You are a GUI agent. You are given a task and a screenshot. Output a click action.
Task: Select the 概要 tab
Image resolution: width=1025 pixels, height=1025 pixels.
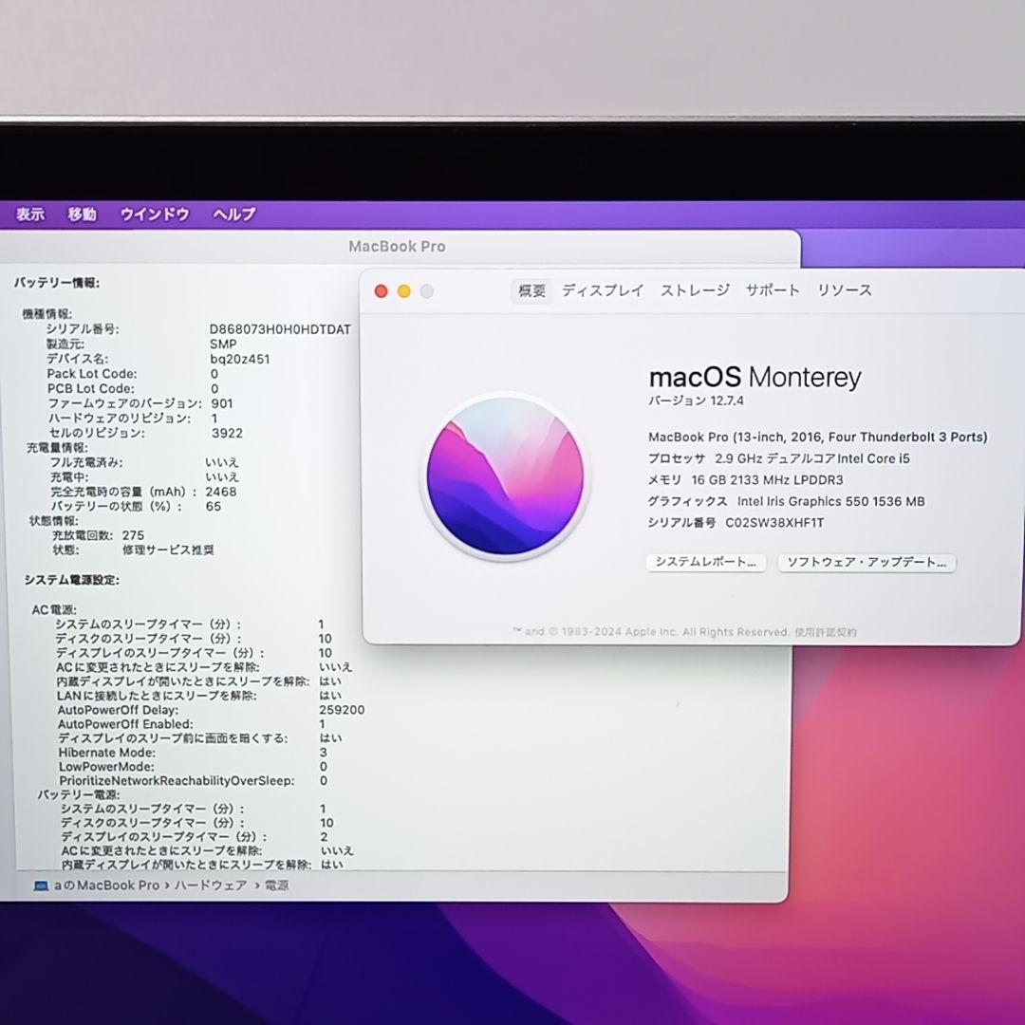coord(531,290)
